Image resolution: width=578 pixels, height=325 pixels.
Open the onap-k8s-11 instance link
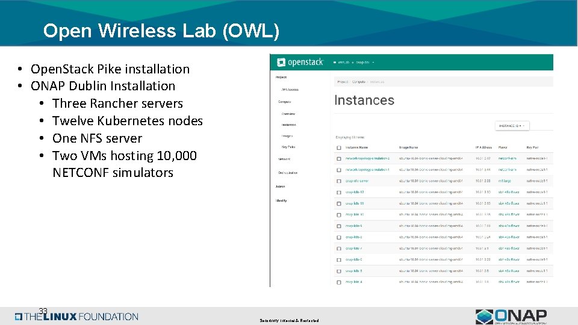[354, 203]
